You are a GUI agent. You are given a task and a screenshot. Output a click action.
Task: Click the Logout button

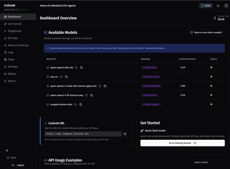point(18,165)
